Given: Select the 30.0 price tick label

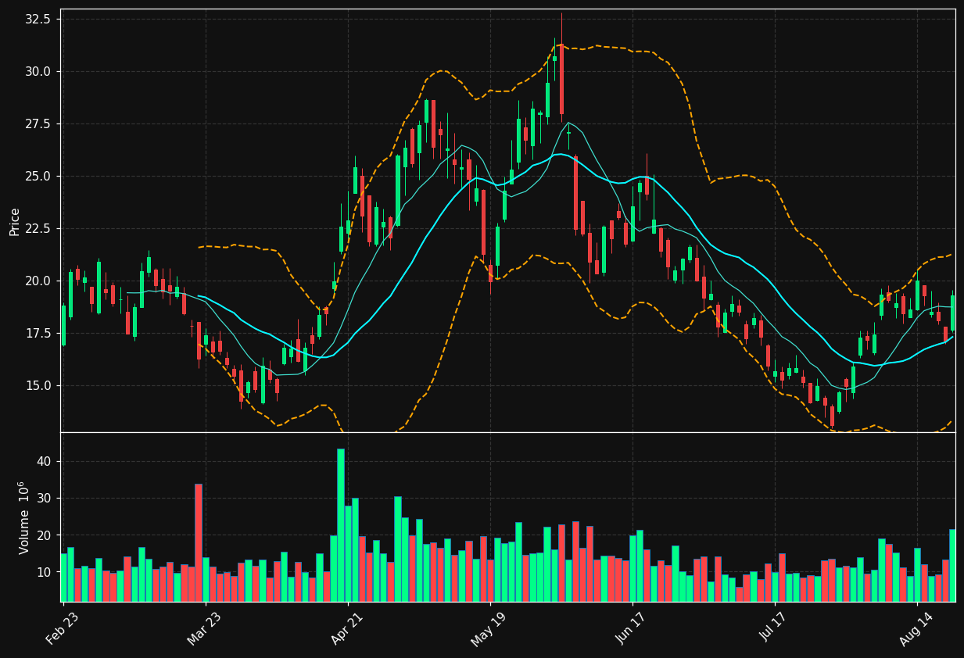Looking at the screenshot, I should [38, 71].
